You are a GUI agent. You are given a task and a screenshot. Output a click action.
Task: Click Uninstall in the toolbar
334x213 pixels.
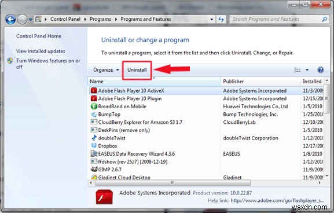click(x=137, y=70)
